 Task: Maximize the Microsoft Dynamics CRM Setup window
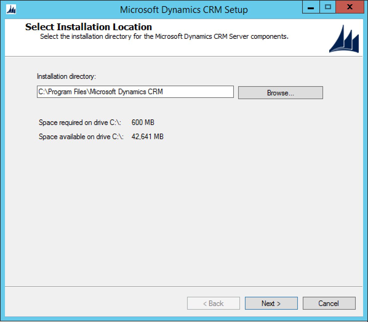(x=328, y=7)
